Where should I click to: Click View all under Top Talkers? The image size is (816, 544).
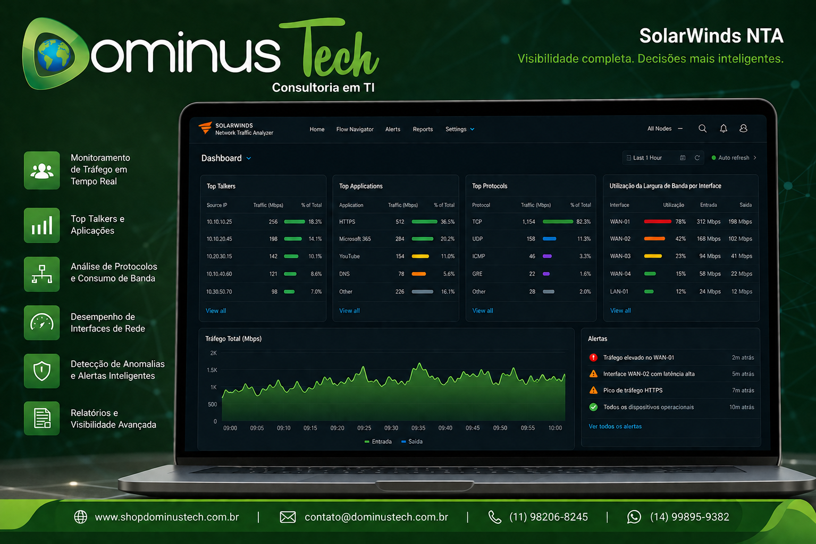click(x=216, y=311)
